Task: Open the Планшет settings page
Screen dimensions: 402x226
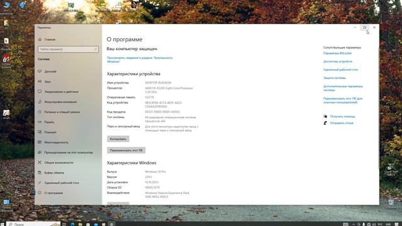Action: click(50, 132)
